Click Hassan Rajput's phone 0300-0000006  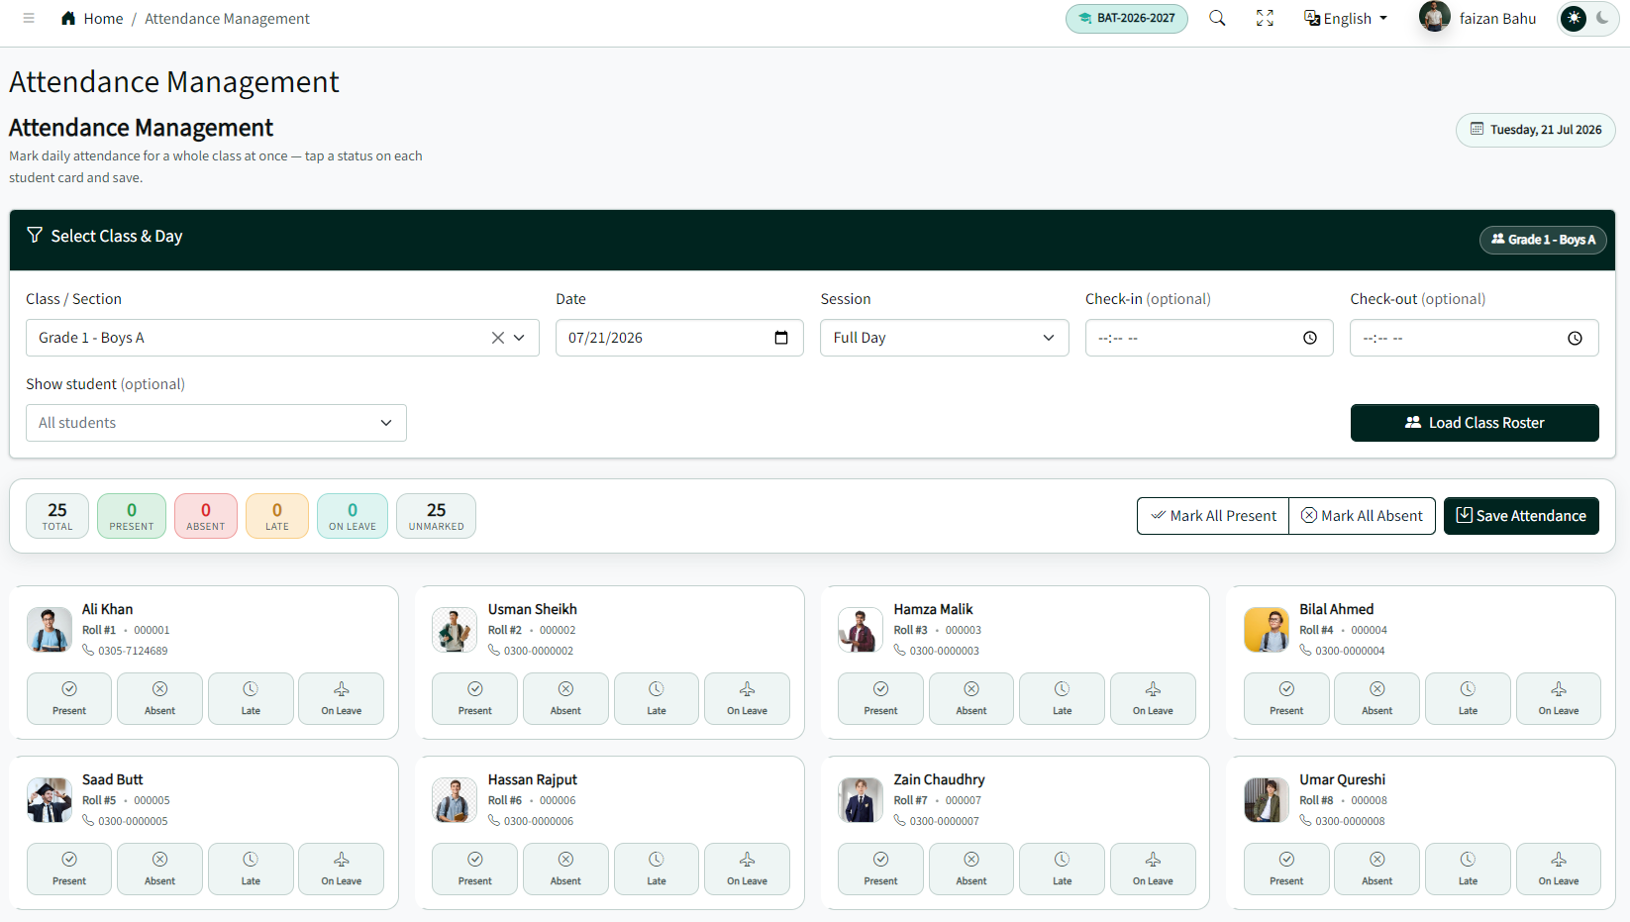(539, 821)
